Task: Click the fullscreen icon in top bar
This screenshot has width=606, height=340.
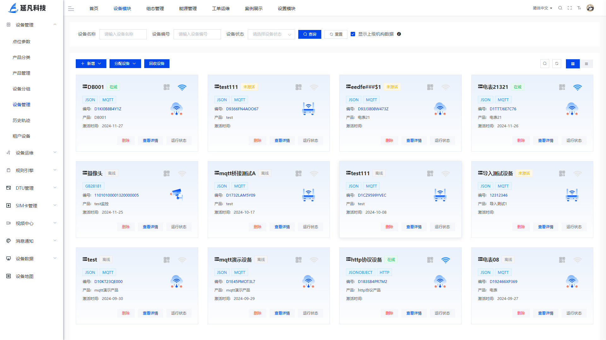Action: pos(570,8)
